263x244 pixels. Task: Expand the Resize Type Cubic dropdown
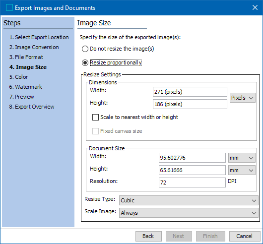click(189, 200)
